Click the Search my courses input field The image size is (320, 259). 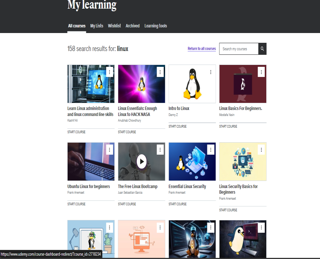tap(238, 49)
